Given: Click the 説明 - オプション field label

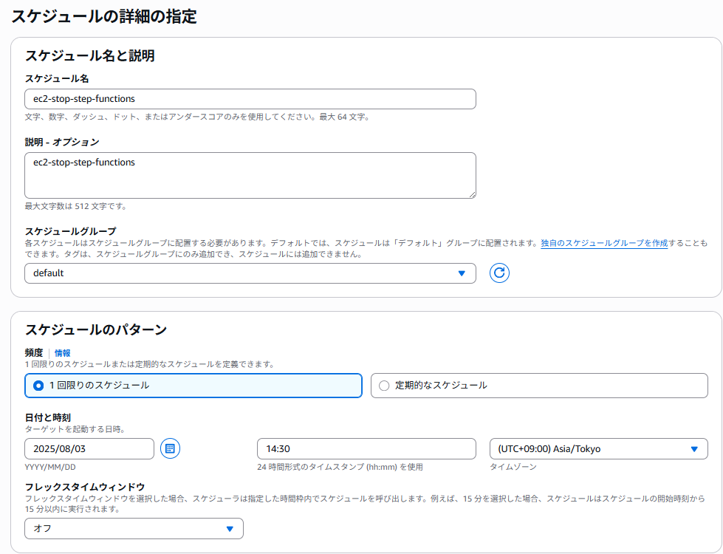Looking at the screenshot, I should [62, 142].
